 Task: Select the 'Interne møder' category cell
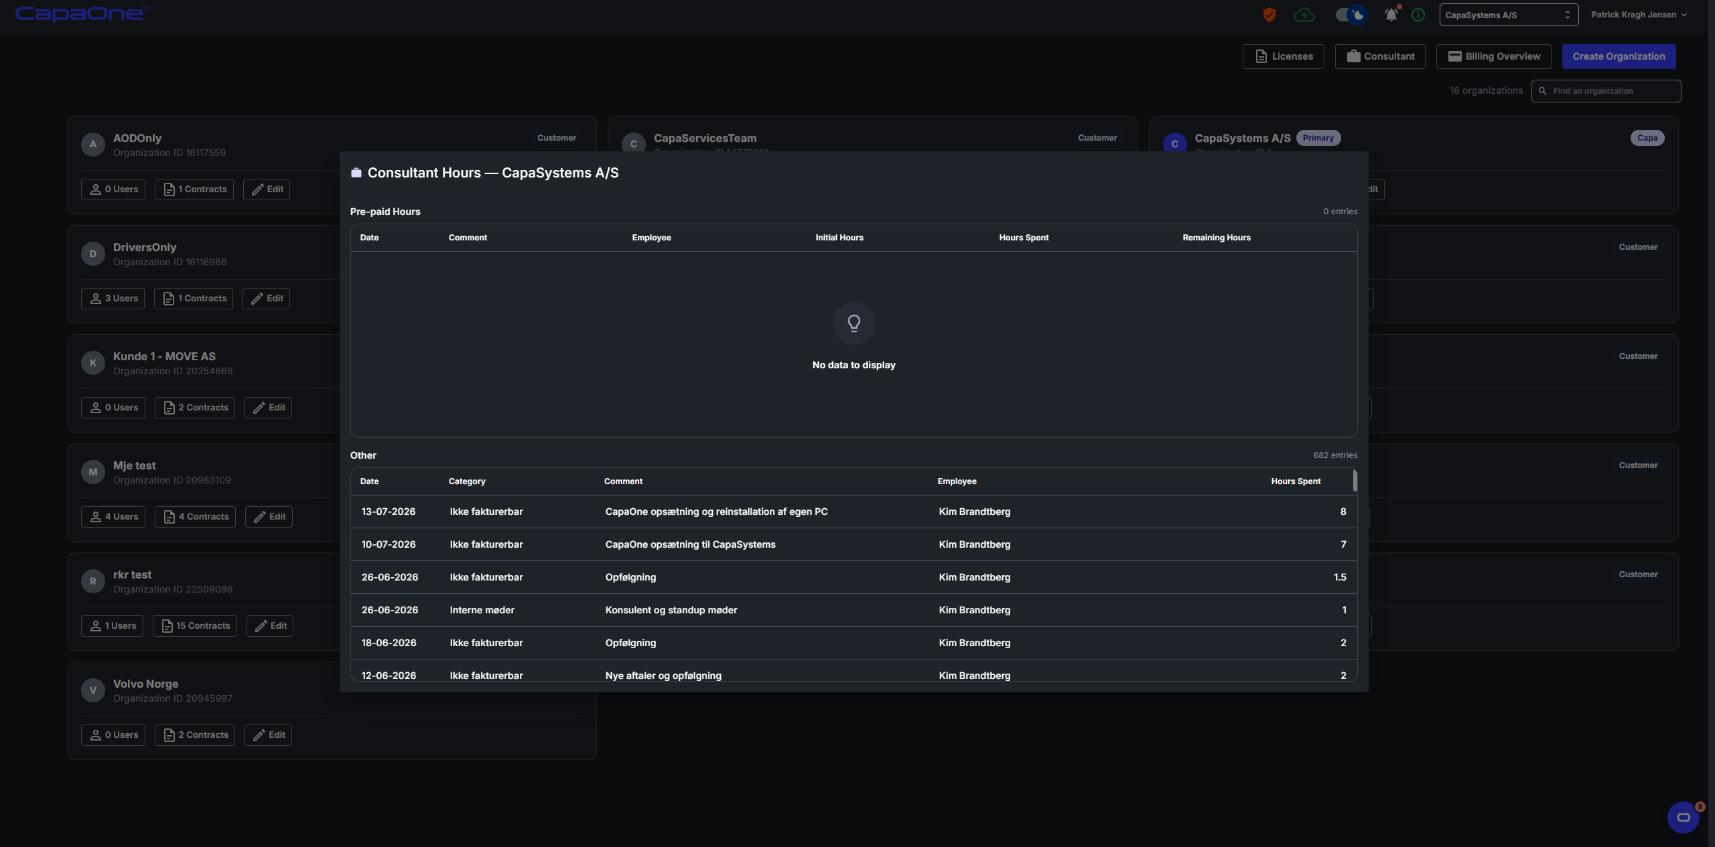(482, 610)
